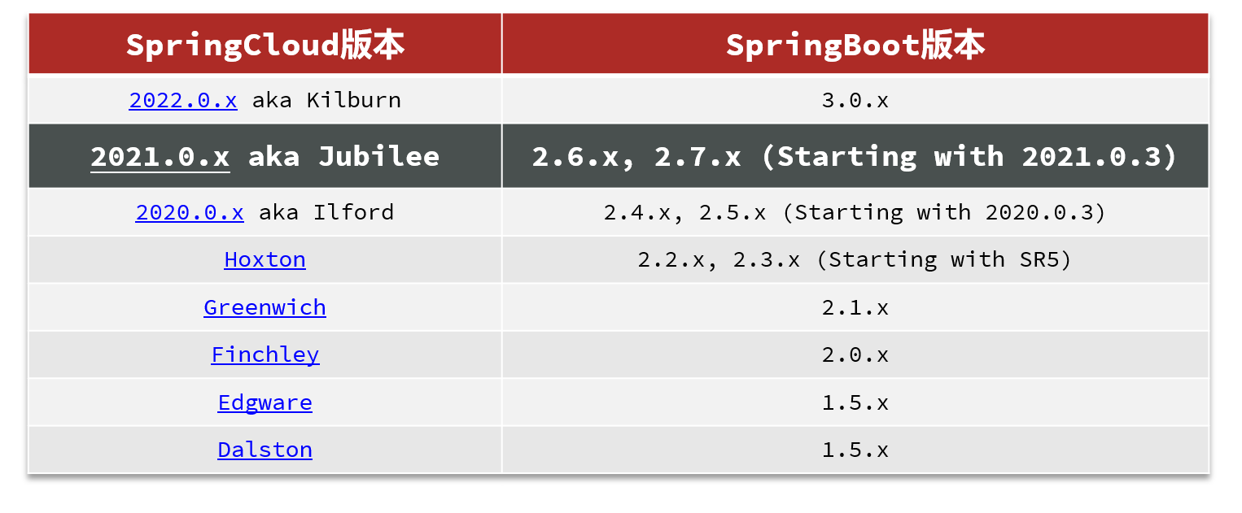The height and width of the screenshot is (513, 1242).
Task: Open the Greenwich release link
Action: [x=265, y=307]
